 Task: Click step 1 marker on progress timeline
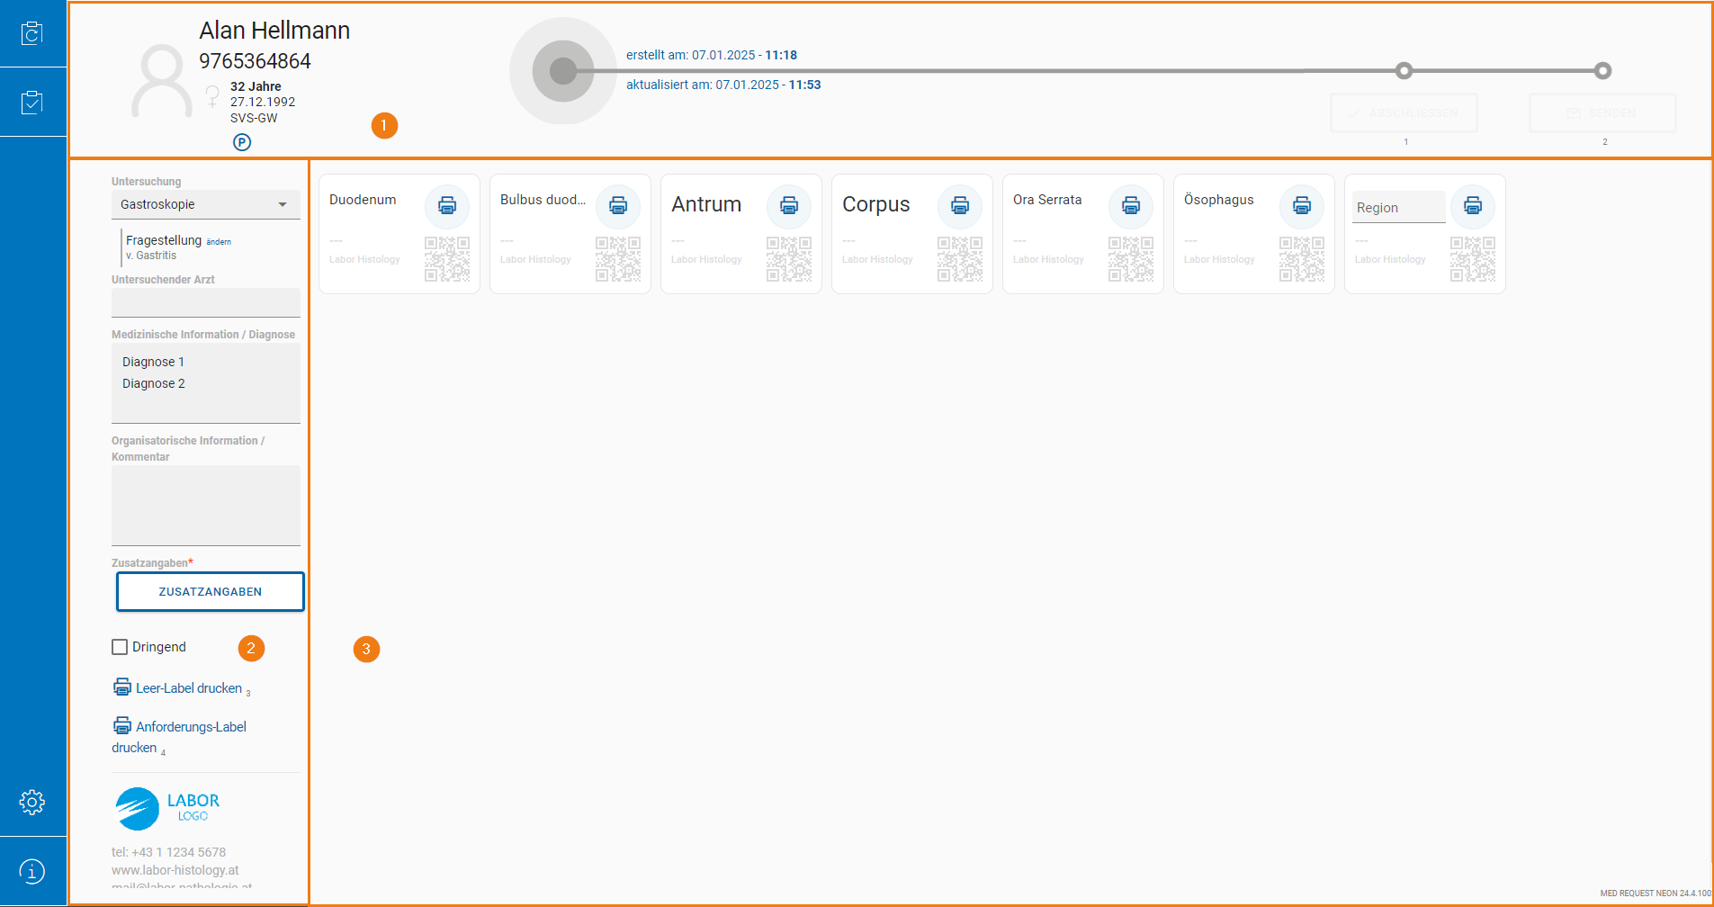click(x=1404, y=70)
